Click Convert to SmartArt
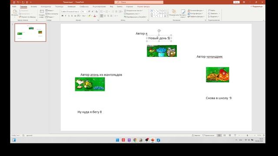Viewport: 278px width, 156px height. [x=136, y=17]
